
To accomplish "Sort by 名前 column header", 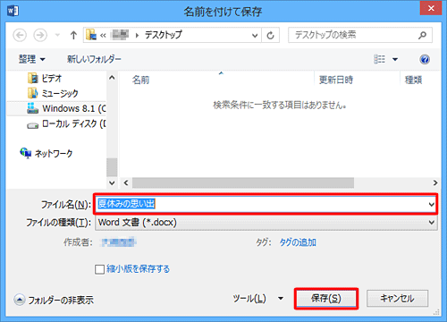I will coord(140,80).
